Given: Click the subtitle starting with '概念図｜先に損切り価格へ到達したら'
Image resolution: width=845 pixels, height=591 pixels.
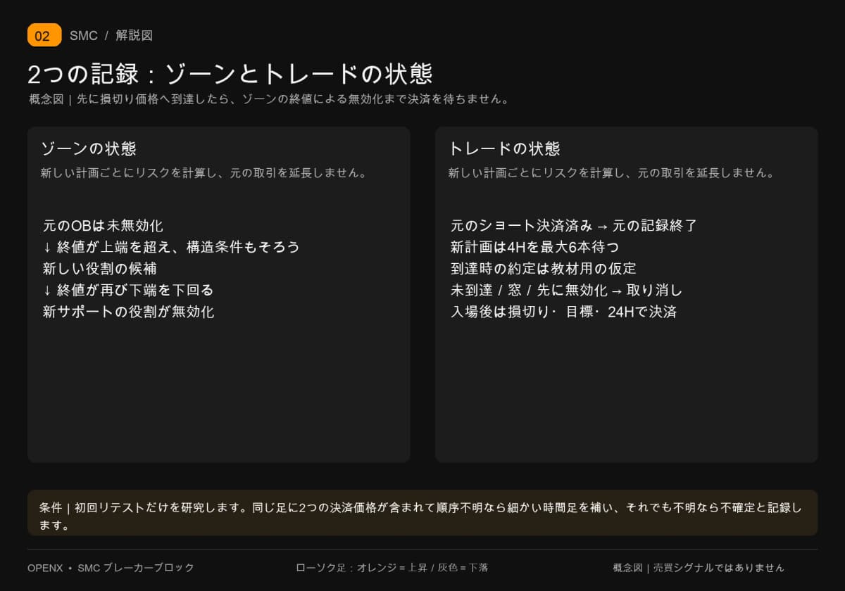Looking at the screenshot, I should coord(269,99).
